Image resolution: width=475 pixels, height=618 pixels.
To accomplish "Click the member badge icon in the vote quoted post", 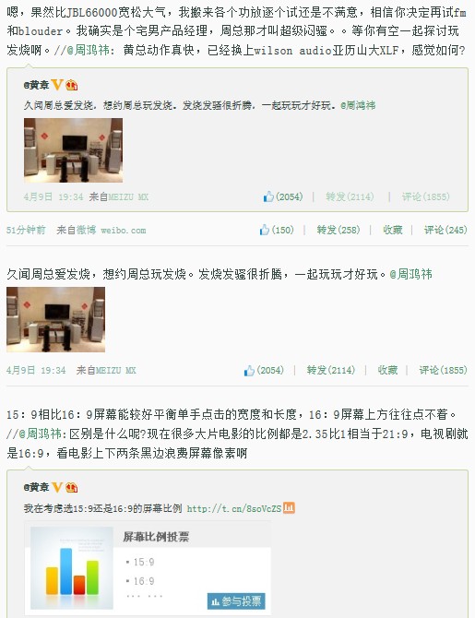I will tap(71, 488).
